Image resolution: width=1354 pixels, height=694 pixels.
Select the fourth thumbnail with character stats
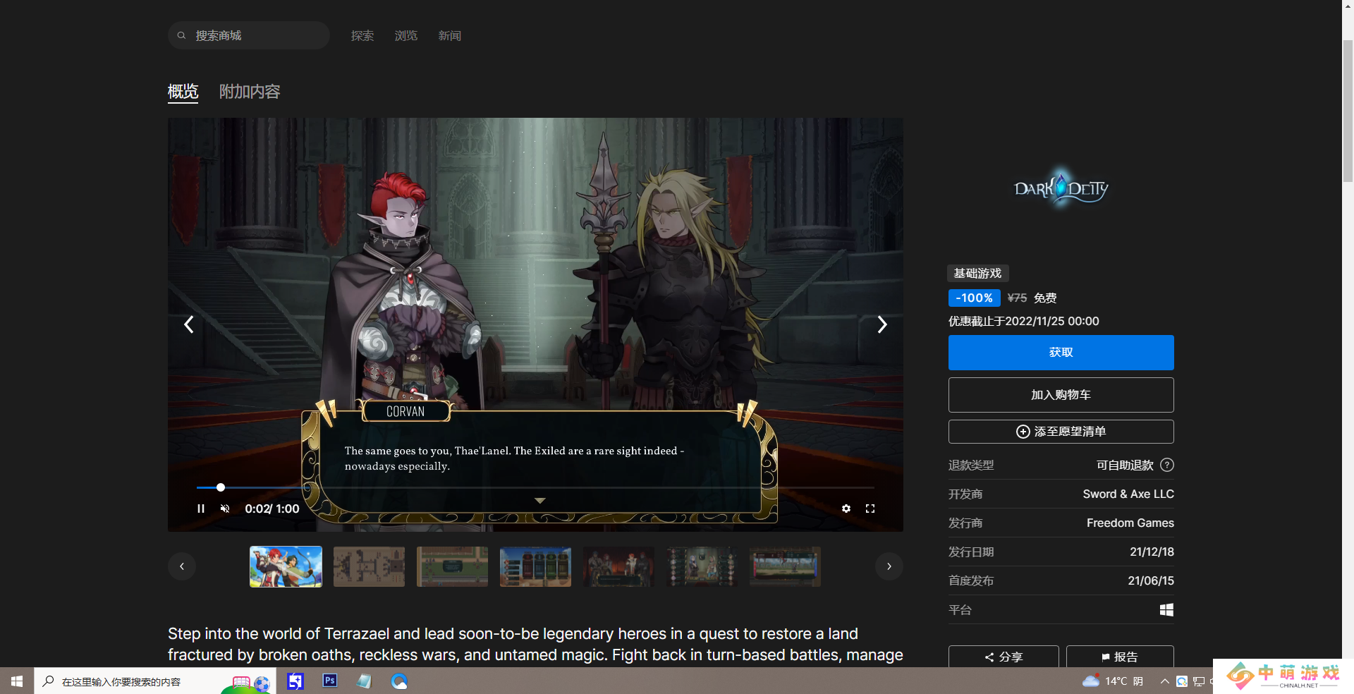click(535, 566)
